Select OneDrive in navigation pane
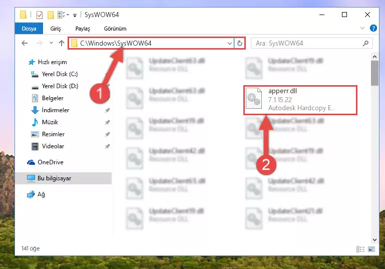 click(x=51, y=162)
